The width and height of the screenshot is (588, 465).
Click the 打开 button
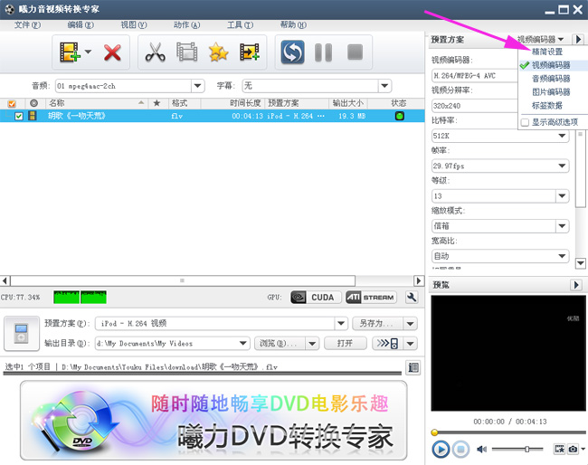pos(345,343)
